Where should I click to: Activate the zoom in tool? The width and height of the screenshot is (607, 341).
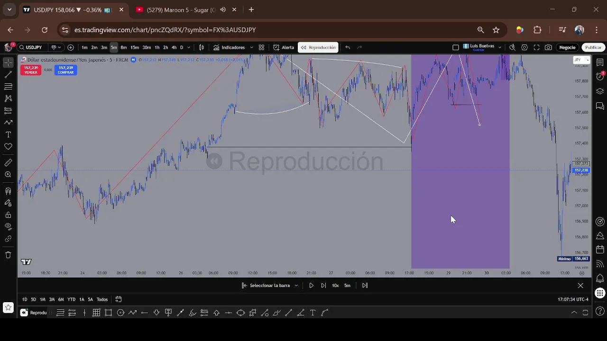[8, 175]
